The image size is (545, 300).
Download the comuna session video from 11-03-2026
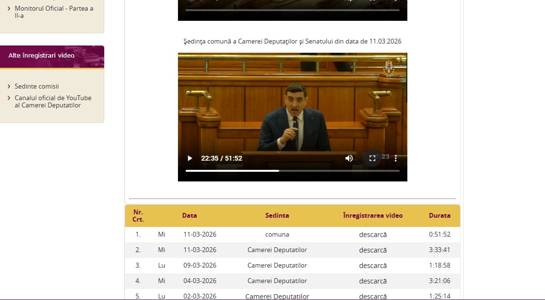[373, 235]
